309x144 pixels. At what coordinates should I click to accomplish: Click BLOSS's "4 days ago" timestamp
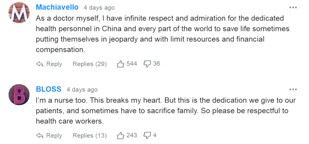tap(82, 90)
